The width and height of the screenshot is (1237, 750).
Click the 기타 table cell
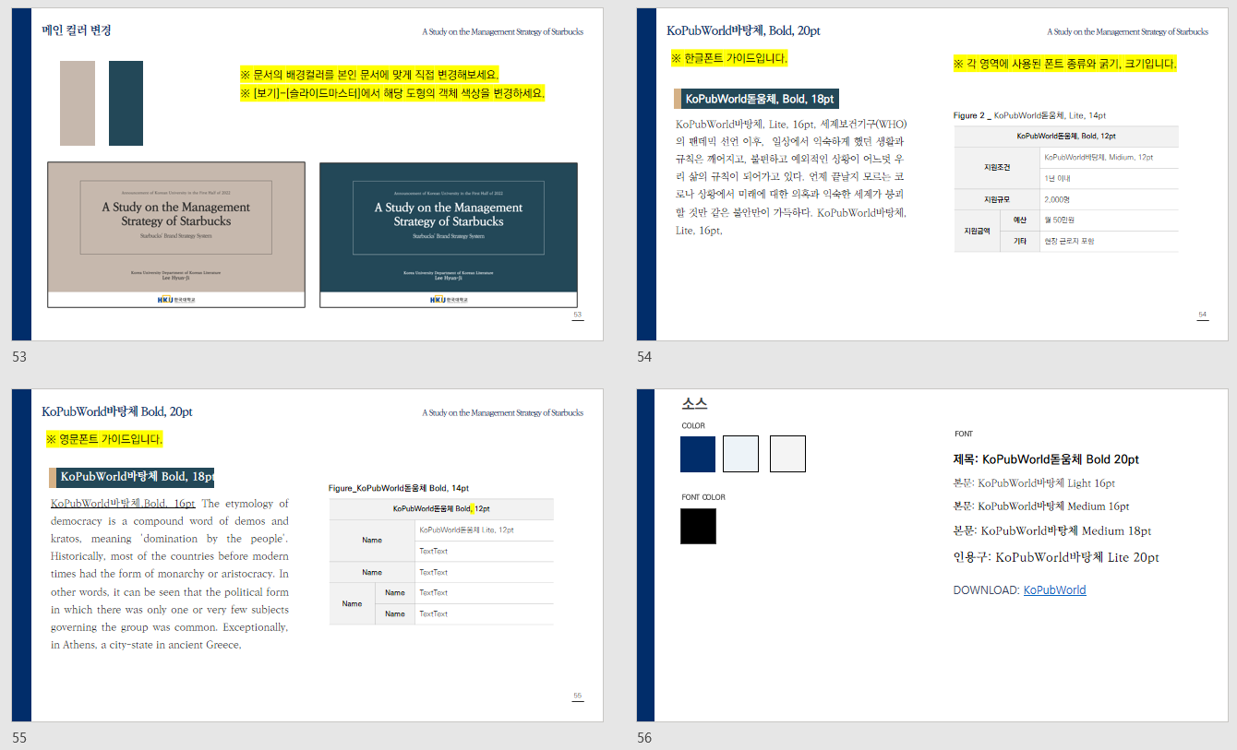point(1020,241)
